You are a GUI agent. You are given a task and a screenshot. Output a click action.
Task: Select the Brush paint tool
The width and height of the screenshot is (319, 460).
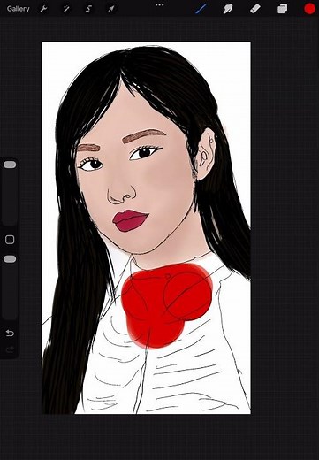pos(201,9)
